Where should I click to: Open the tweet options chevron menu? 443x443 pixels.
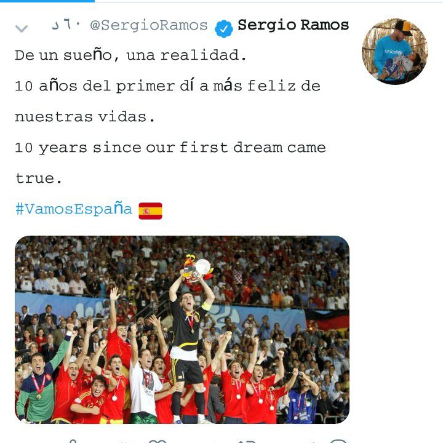click(x=22, y=28)
